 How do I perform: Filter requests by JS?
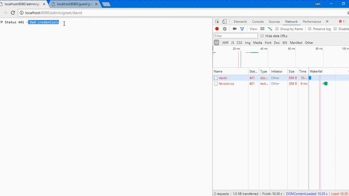[x=232, y=42]
